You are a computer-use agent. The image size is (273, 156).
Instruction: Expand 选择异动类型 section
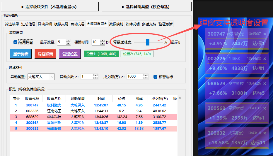click(x=146, y=7)
